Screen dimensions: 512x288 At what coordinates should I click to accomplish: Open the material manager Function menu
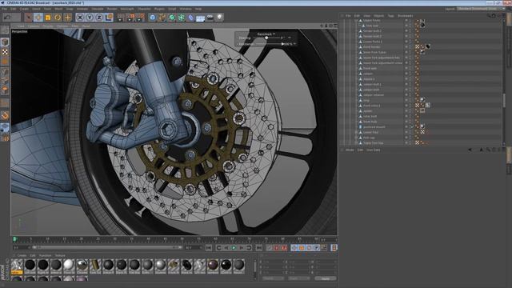tap(45, 255)
